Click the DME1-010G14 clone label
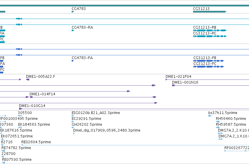 pos(32,106)
